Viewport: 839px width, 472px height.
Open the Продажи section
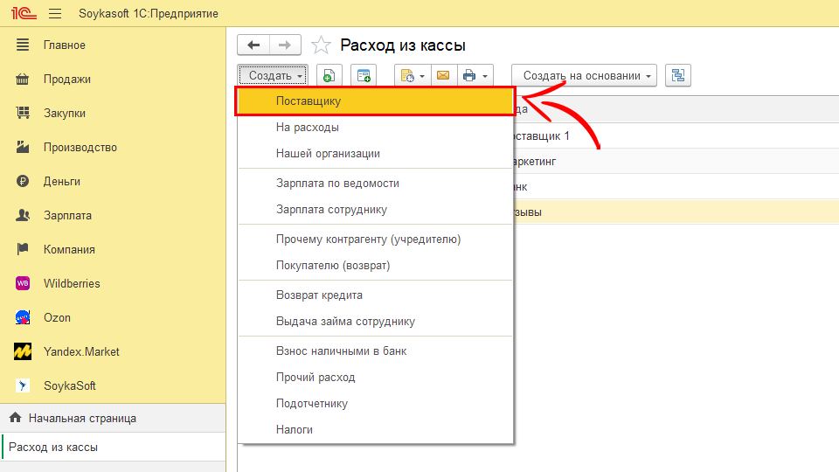(x=67, y=79)
